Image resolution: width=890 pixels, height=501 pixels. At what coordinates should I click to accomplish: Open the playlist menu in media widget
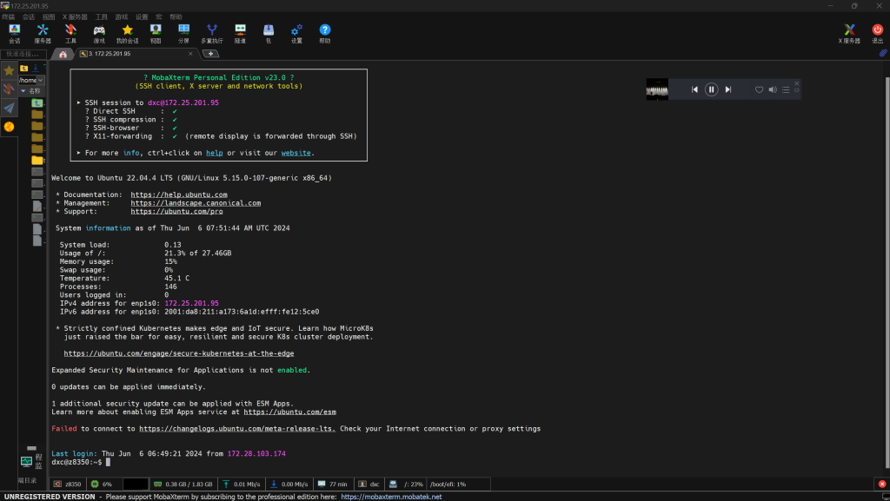(786, 89)
